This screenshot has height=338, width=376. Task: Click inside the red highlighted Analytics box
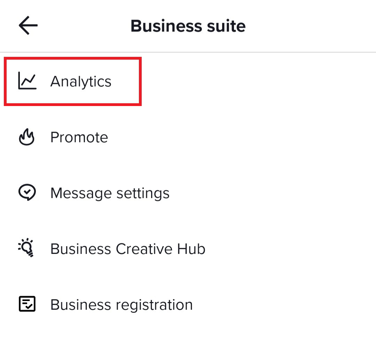(x=72, y=82)
